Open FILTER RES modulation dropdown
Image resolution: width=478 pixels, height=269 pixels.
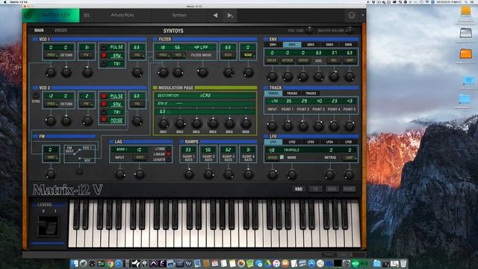coord(179,55)
